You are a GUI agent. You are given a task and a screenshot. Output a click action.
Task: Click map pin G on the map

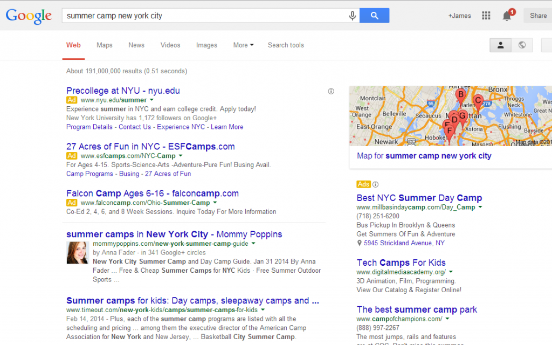click(x=463, y=116)
